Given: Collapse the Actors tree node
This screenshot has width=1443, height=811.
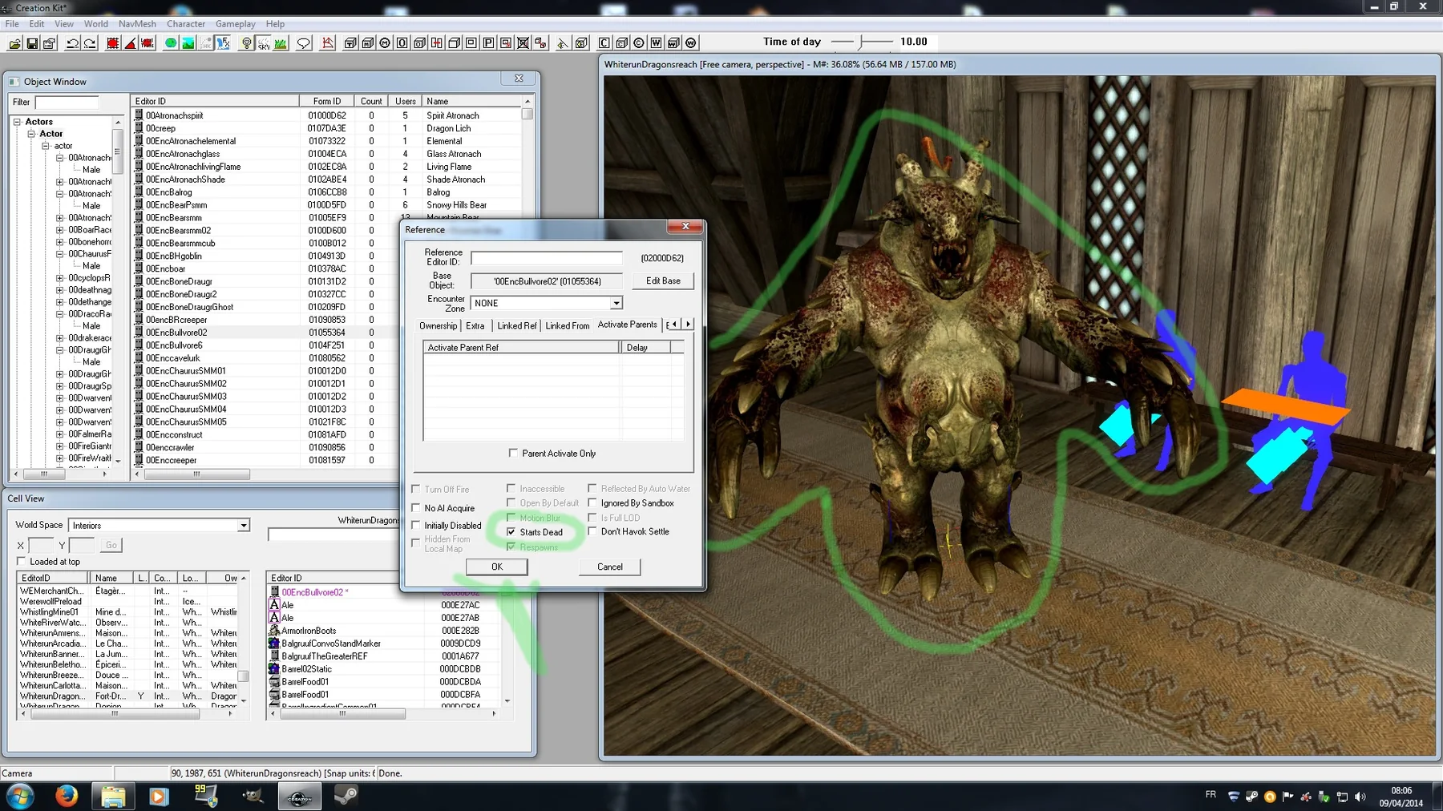Looking at the screenshot, I should pos(18,122).
